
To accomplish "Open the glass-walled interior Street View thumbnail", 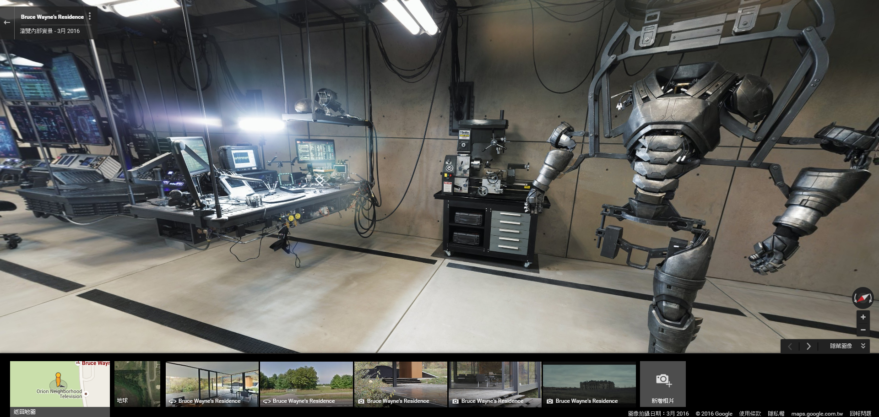I will 212,384.
